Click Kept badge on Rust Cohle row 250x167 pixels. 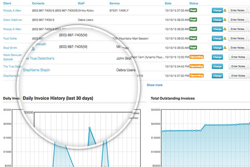[193, 38]
